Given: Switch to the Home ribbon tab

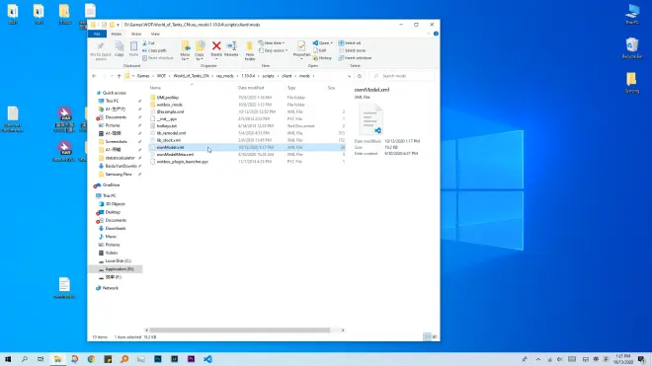Looking at the screenshot, I should tap(116, 34).
